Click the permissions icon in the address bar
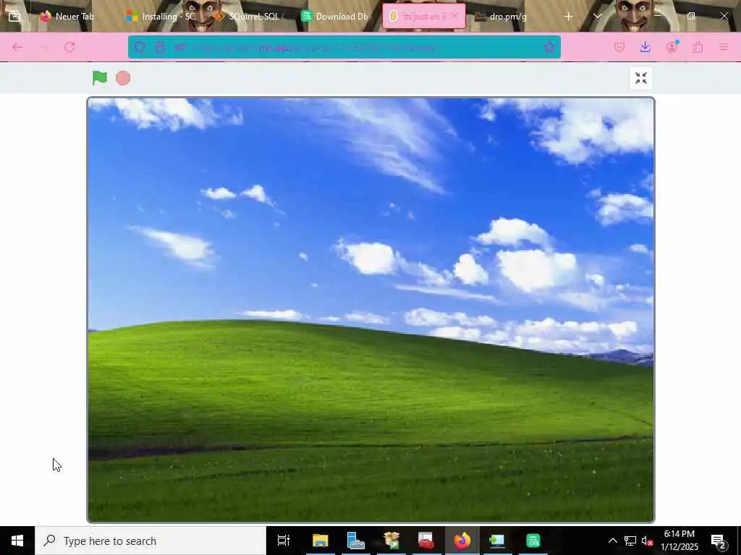Screen dimensions: 741x555 [x=180, y=47]
